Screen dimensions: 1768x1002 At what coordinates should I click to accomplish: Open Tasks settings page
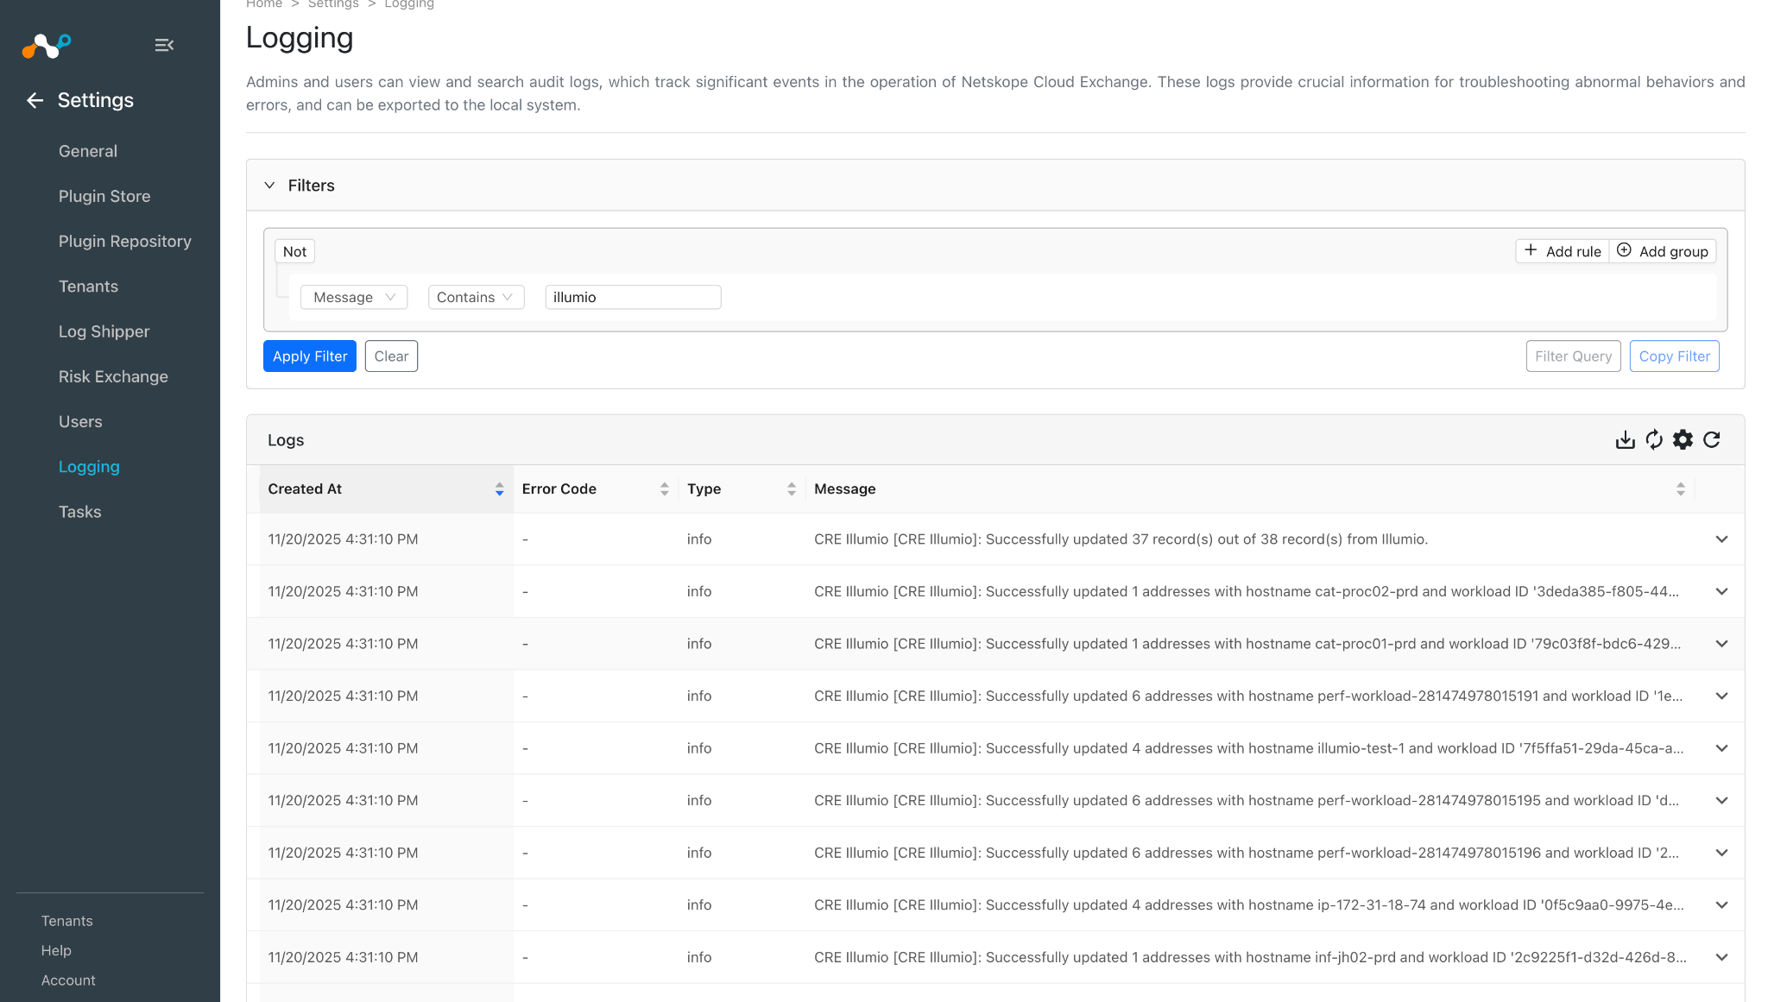click(x=79, y=512)
